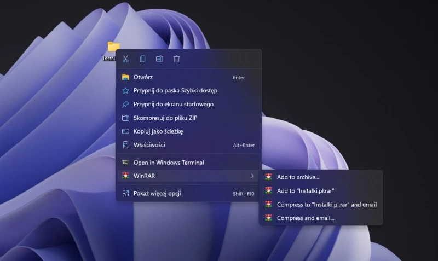
Task: Click the properties icon beside Właściwości
Action: 126,145
